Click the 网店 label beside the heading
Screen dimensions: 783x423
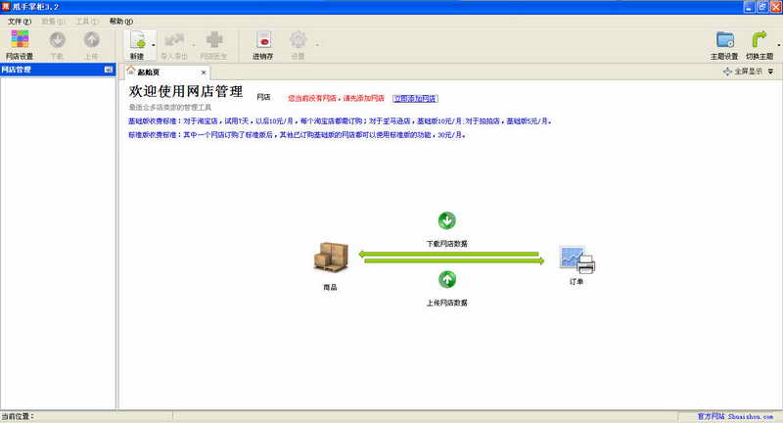[263, 97]
